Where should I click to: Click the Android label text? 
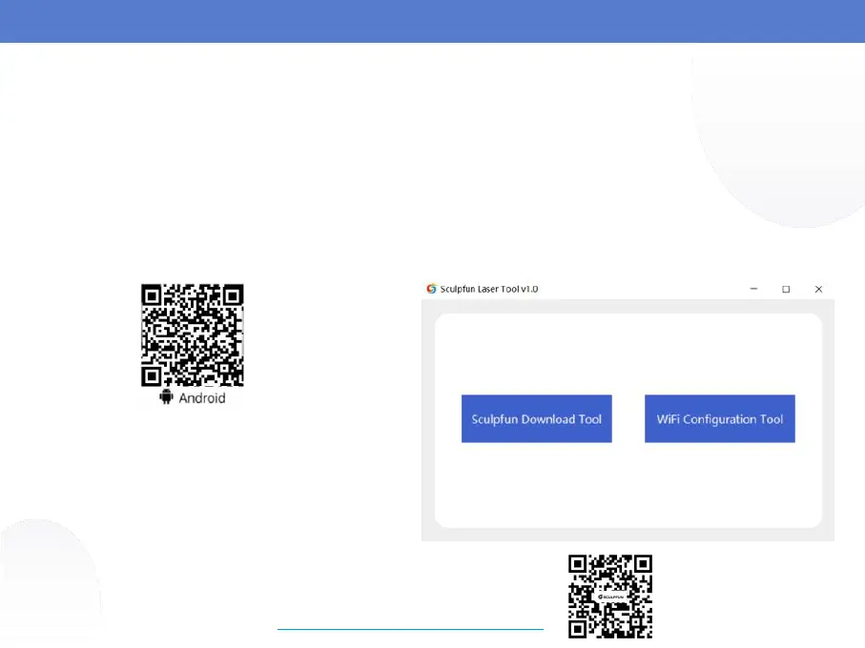pos(202,397)
